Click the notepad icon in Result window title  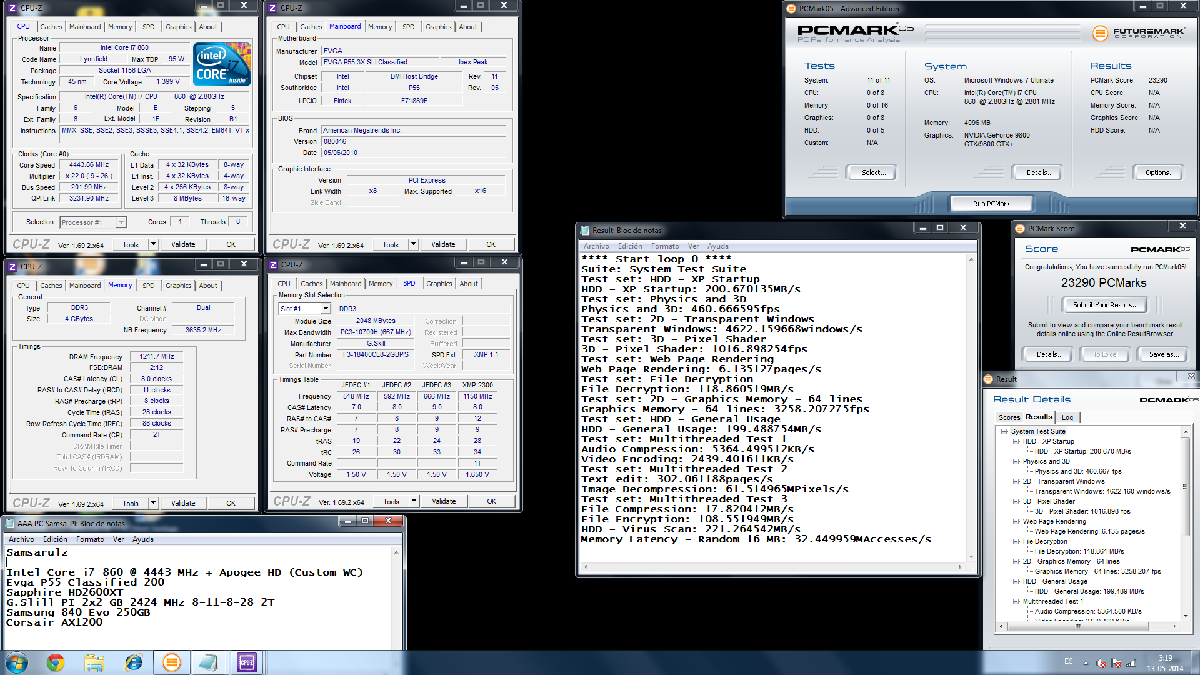point(585,231)
